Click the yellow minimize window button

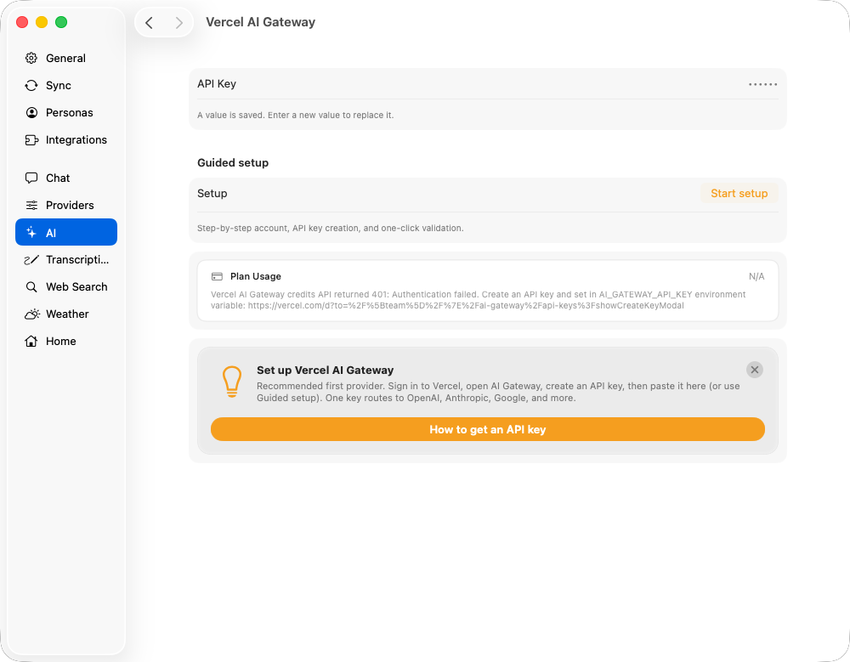coord(42,22)
